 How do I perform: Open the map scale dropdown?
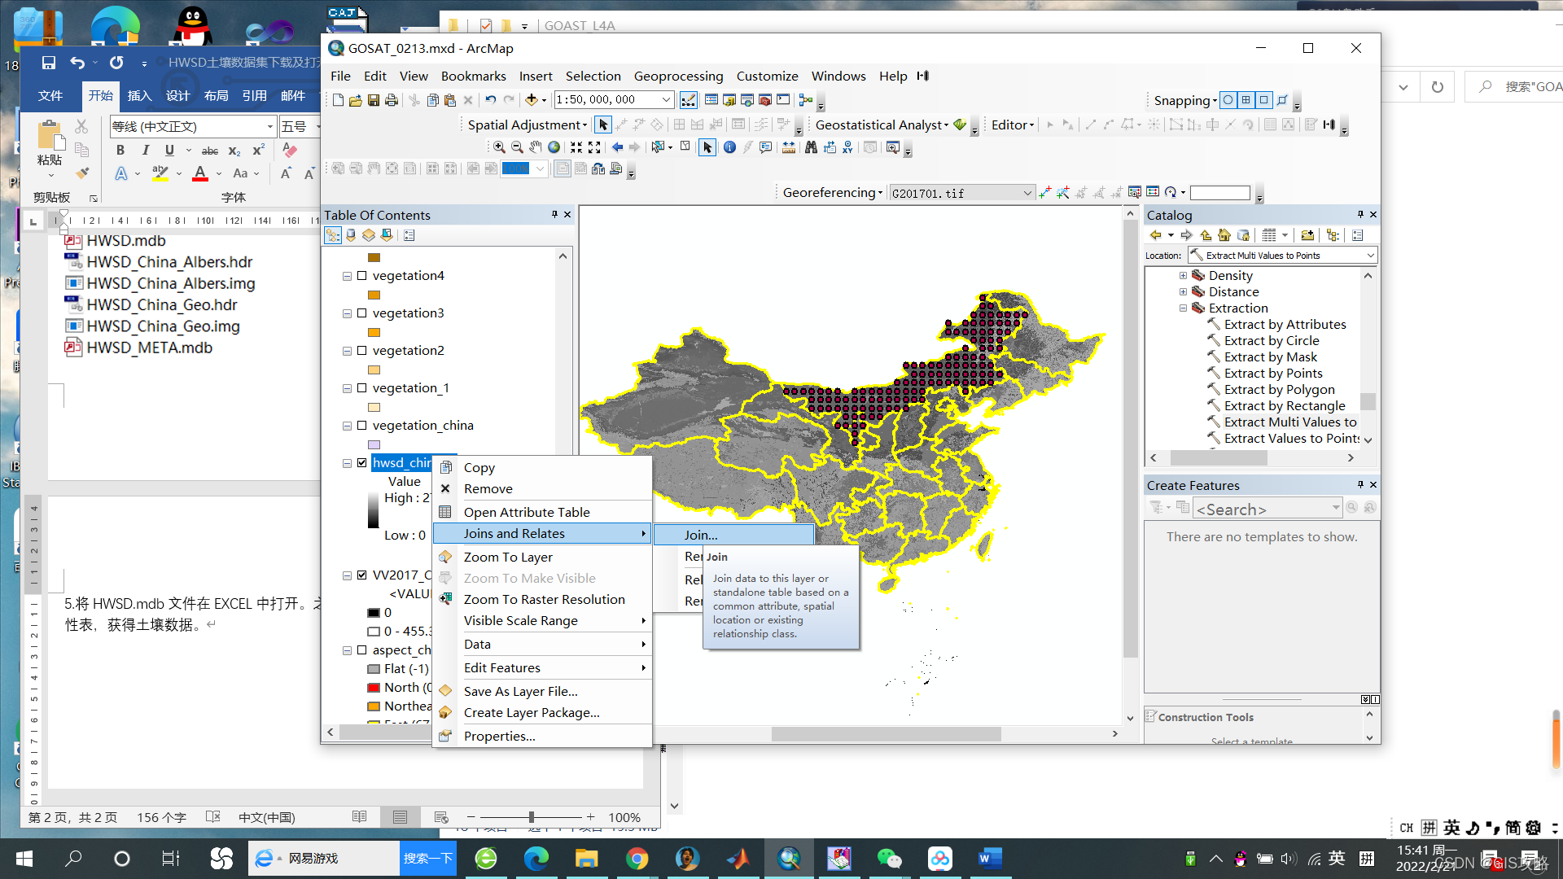click(666, 99)
